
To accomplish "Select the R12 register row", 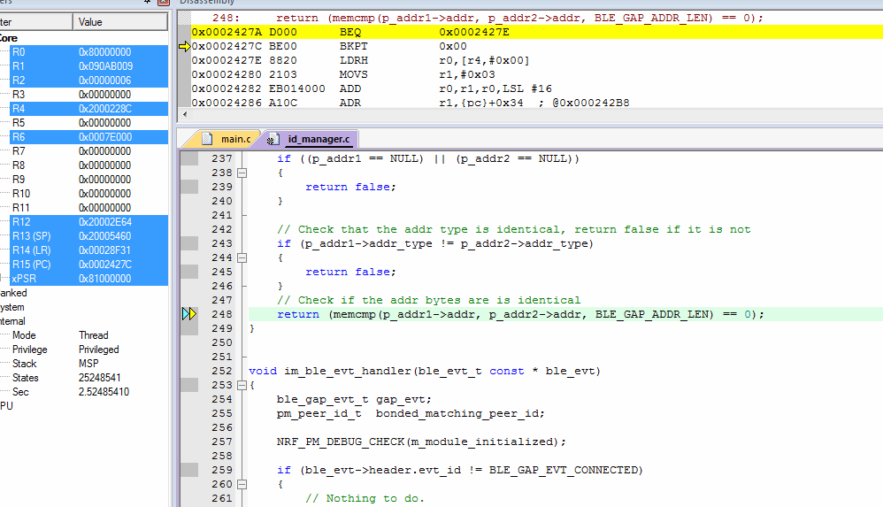I will click(89, 222).
